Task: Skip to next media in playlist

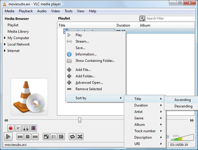Action: pos(35,137)
